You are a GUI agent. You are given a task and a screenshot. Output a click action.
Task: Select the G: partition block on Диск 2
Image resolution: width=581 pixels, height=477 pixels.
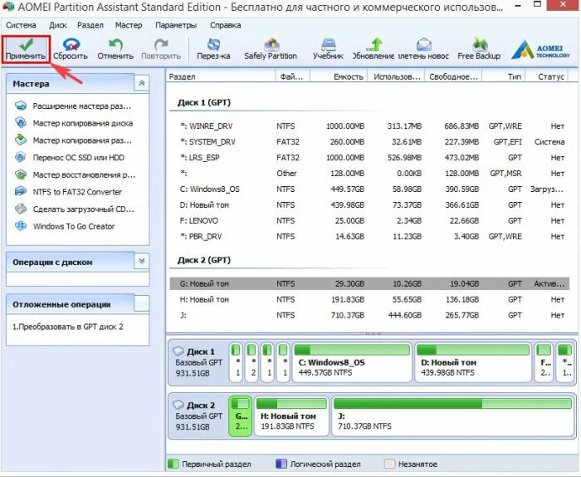tap(241, 416)
